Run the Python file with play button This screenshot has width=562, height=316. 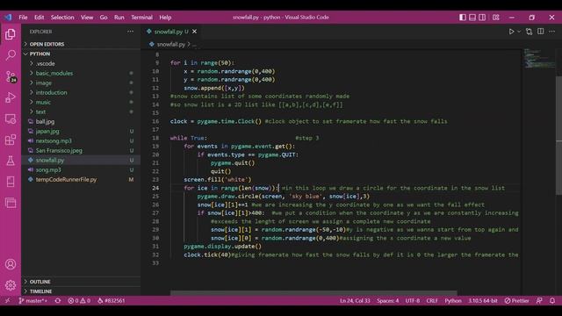pyautogui.click(x=511, y=32)
